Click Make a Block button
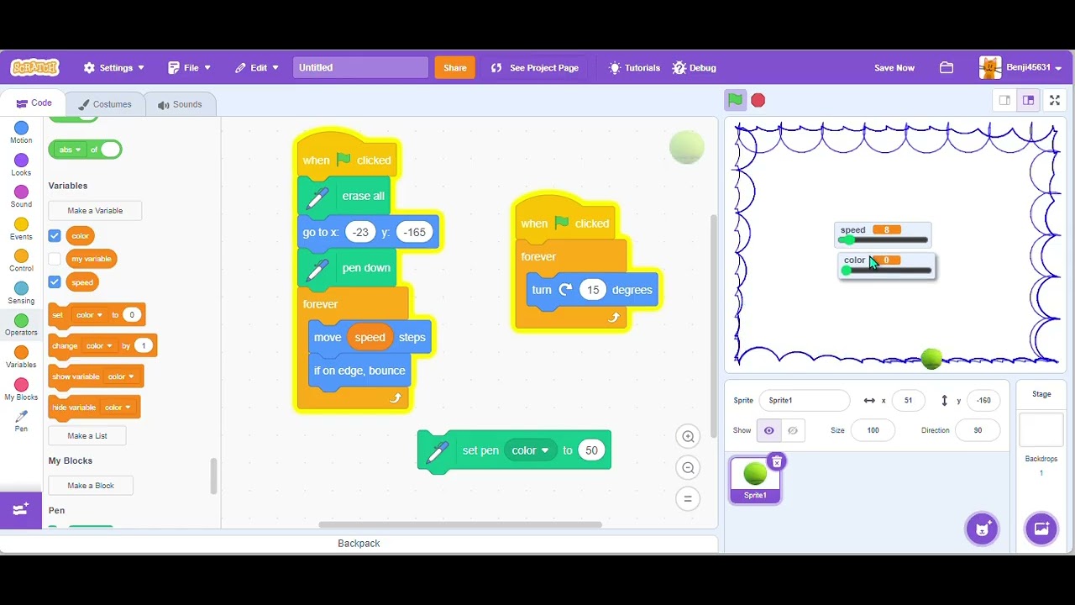The height and width of the screenshot is (605, 1075). [x=91, y=485]
